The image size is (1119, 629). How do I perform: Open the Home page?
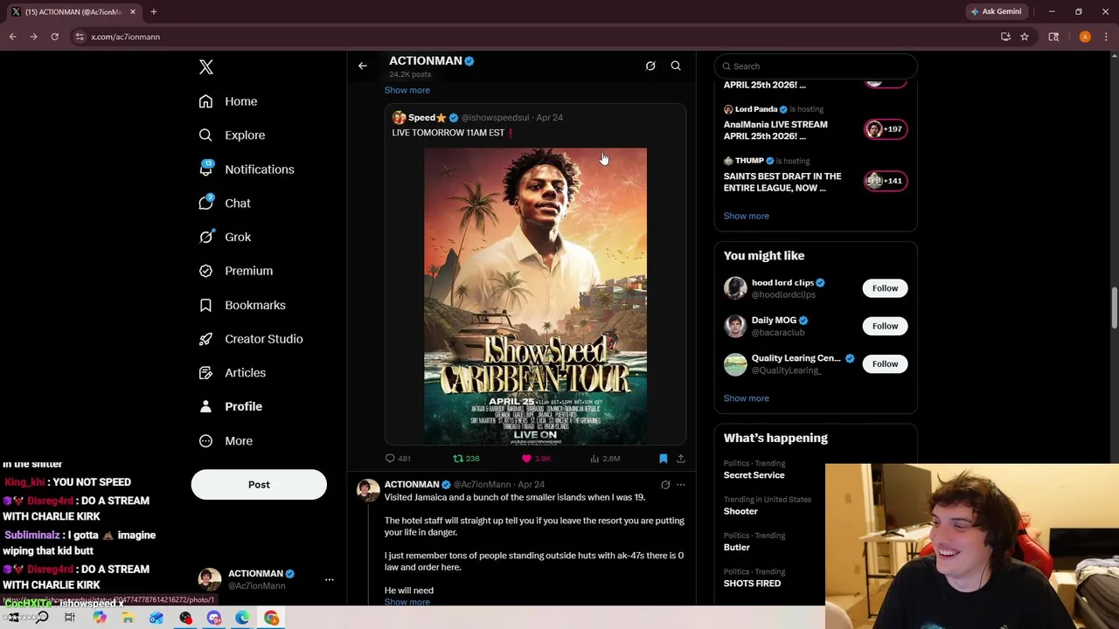point(228,101)
